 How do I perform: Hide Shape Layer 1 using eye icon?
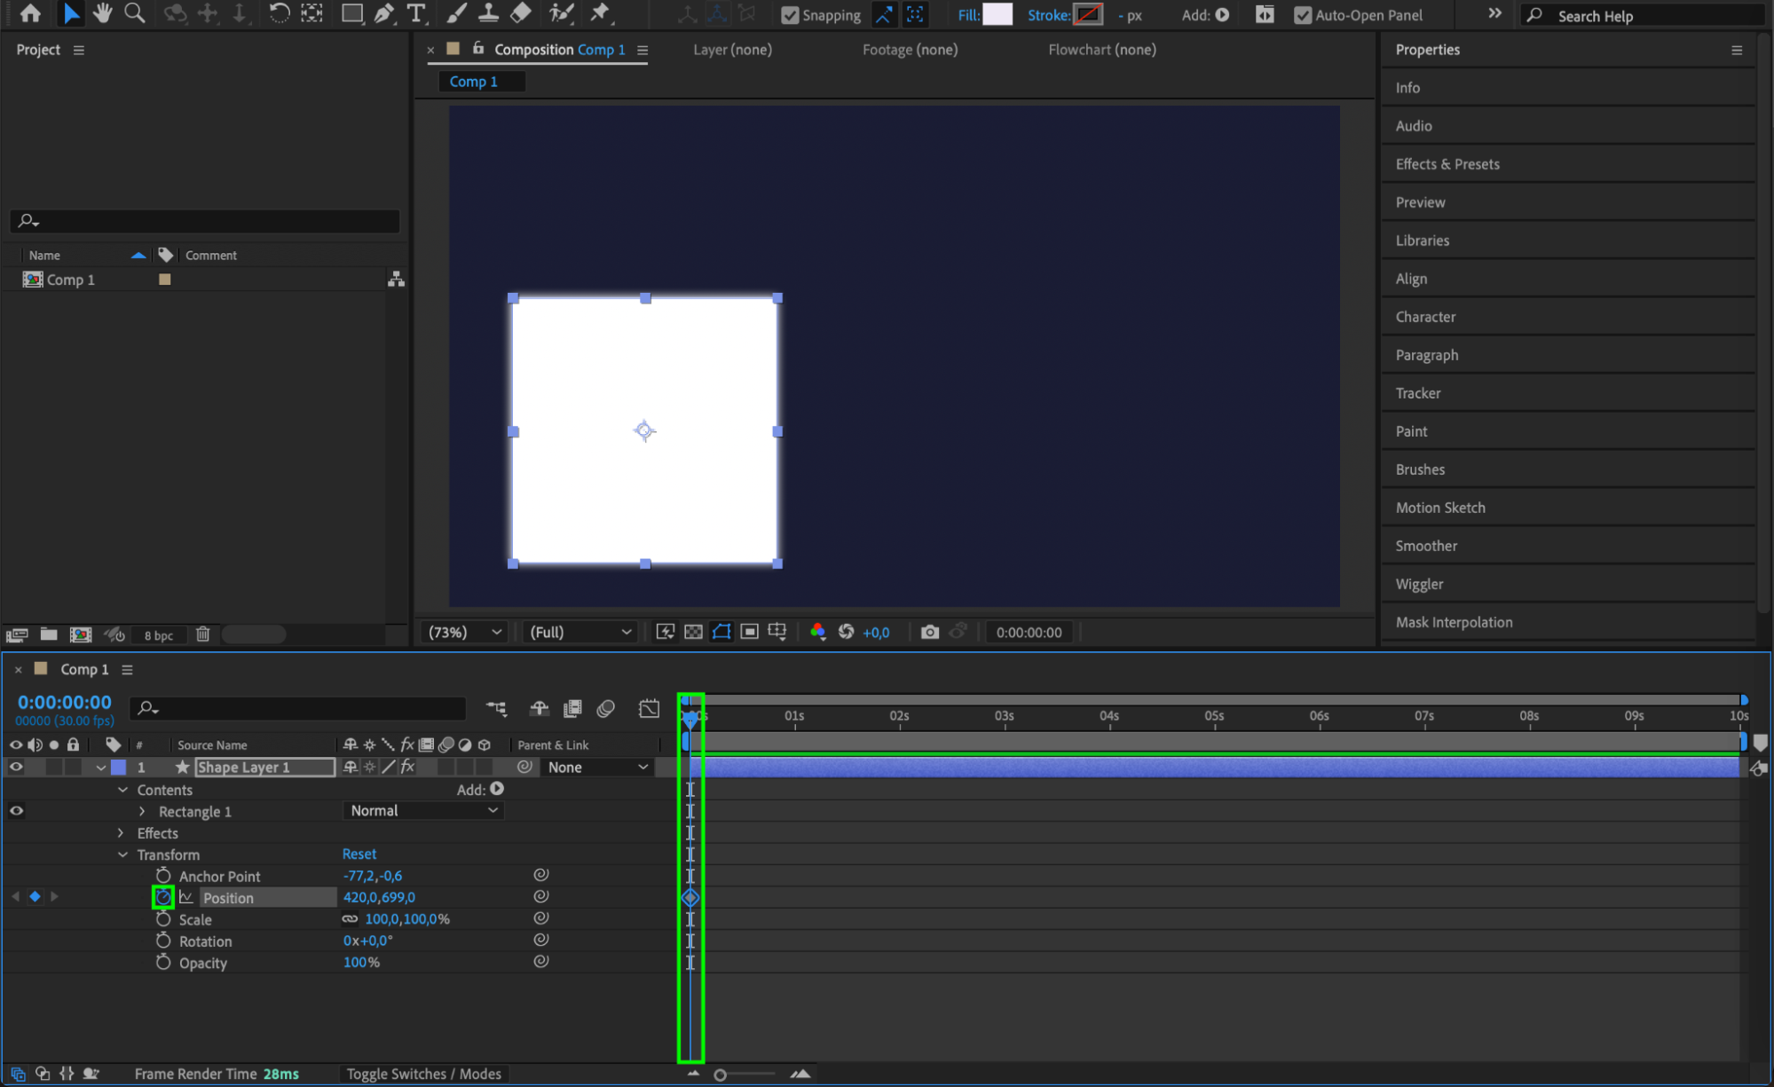pos(16,767)
